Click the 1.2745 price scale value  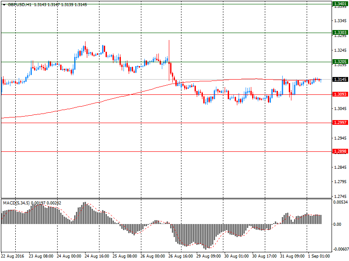(340, 197)
